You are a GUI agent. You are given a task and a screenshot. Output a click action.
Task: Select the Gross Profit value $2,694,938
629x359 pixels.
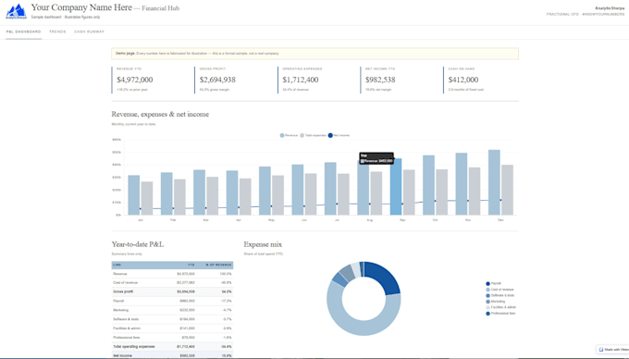[x=217, y=80]
